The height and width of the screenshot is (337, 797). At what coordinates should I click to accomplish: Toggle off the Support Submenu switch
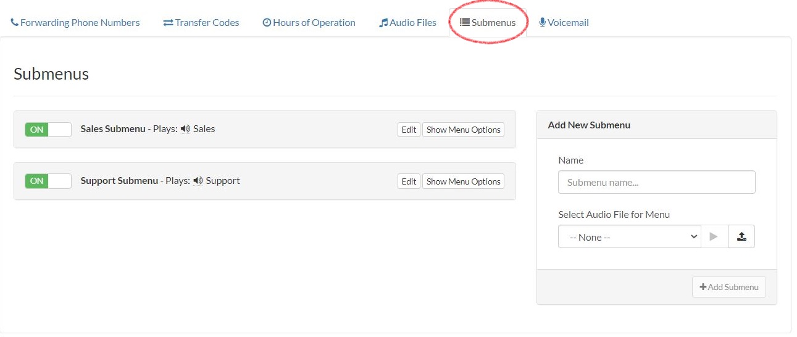click(x=48, y=181)
